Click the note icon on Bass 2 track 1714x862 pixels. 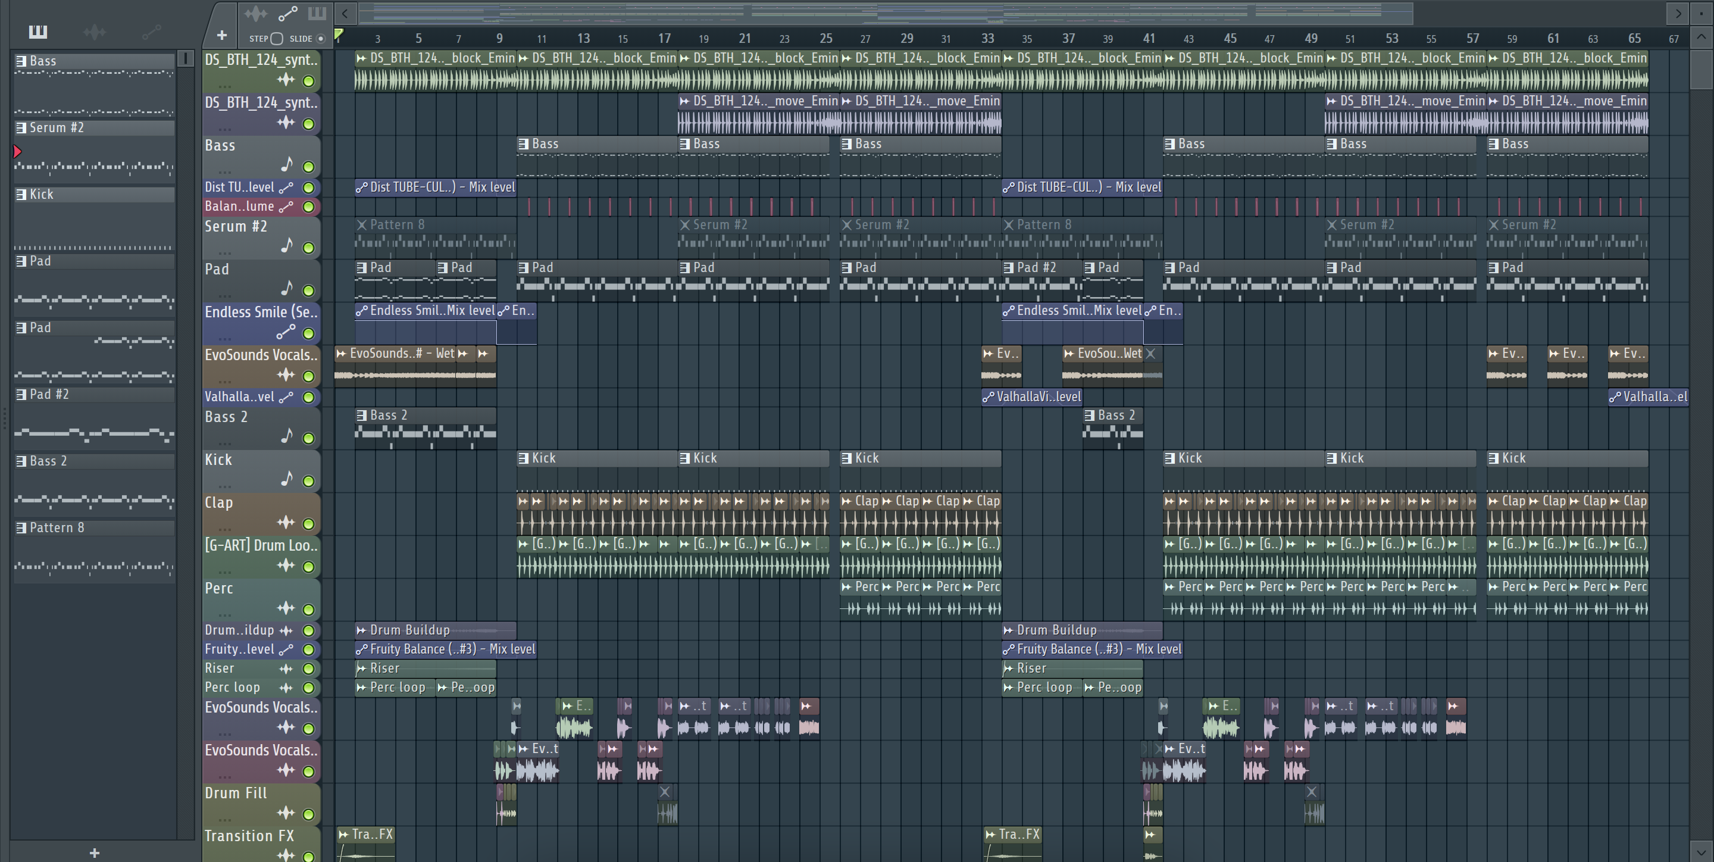pos(286,436)
